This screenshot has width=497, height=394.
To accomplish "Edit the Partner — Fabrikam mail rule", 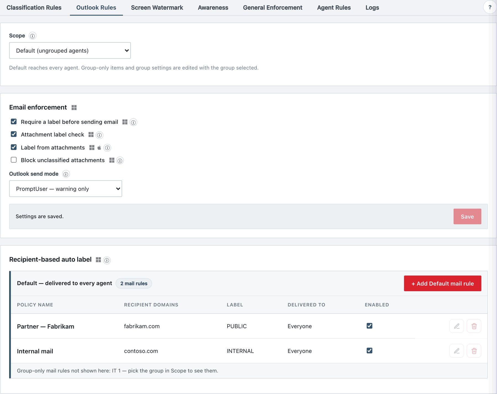I will click(x=457, y=326).
